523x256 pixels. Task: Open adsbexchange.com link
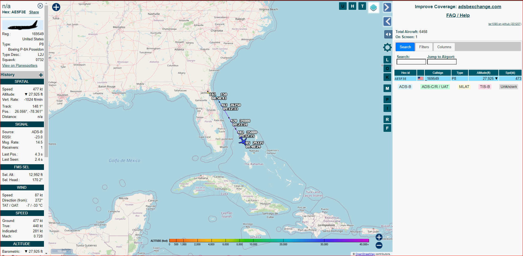tap(479, 7)
